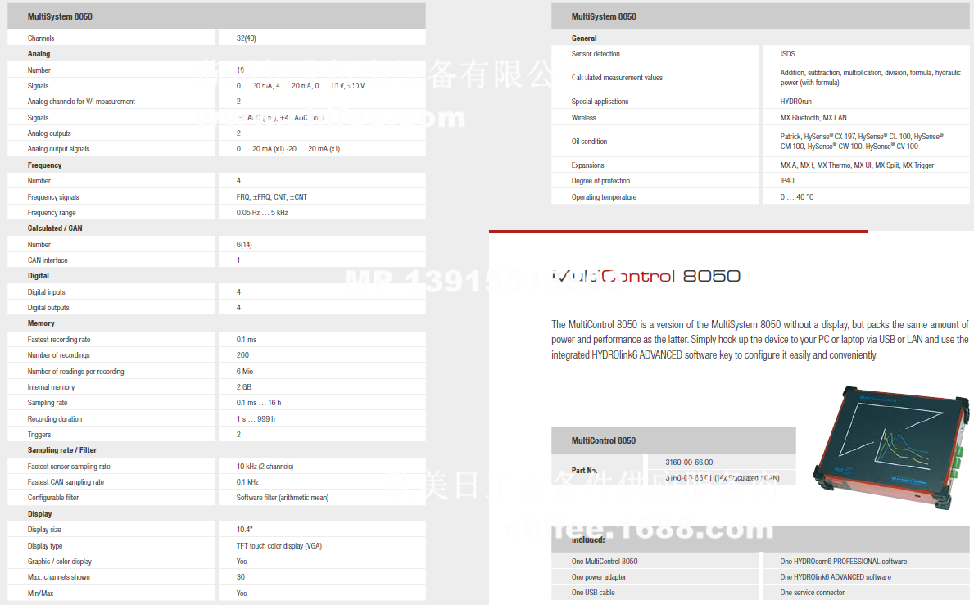Select the 'Triggers' label

coord(39,435)
